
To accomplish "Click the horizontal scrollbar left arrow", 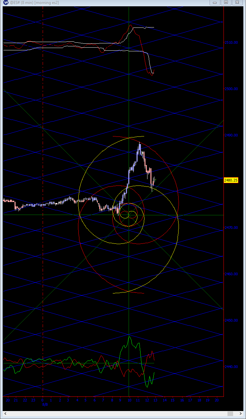I will [x=5, y=413].
